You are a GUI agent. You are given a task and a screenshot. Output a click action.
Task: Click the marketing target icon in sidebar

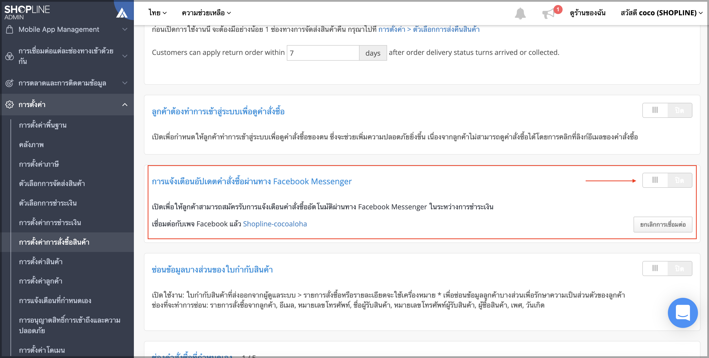click(9, 83)
